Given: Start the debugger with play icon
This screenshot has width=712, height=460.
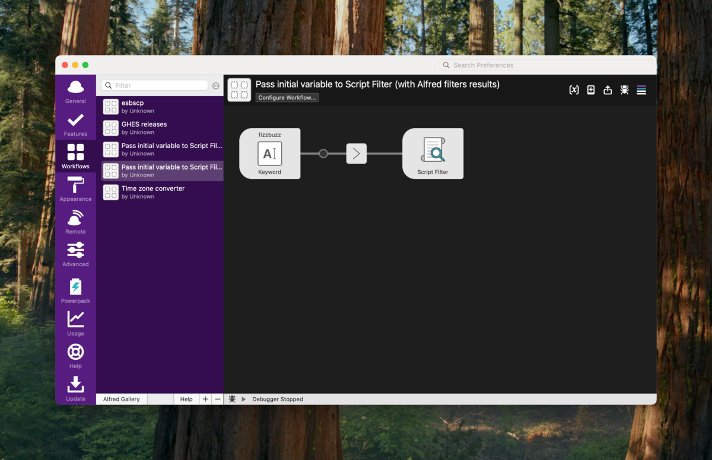Looking at the screenshot, I should point(244,399).
